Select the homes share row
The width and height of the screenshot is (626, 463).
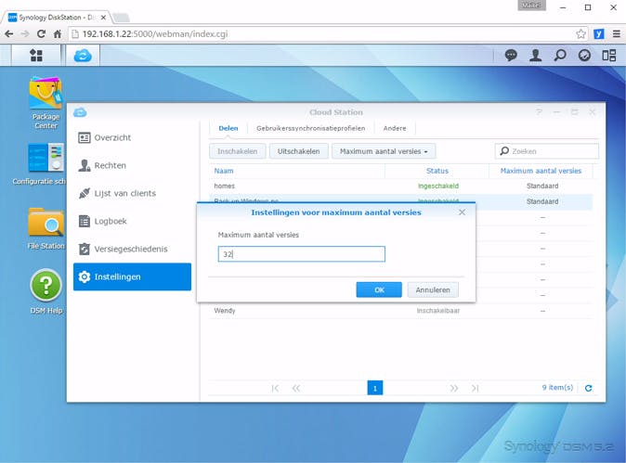400,186
